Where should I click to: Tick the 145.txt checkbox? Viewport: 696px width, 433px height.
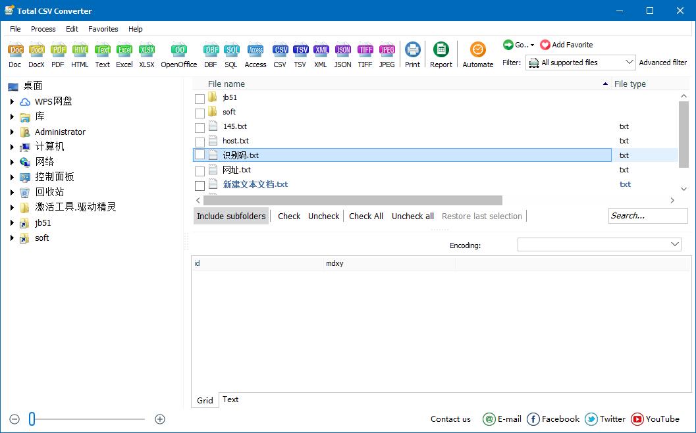[x=200, y=128]
